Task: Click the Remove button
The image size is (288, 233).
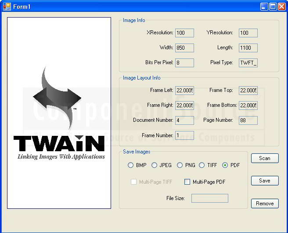Action: (264, 204)
